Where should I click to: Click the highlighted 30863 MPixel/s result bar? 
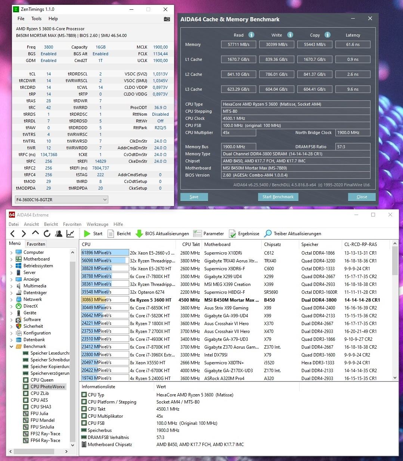click(105, 300)
